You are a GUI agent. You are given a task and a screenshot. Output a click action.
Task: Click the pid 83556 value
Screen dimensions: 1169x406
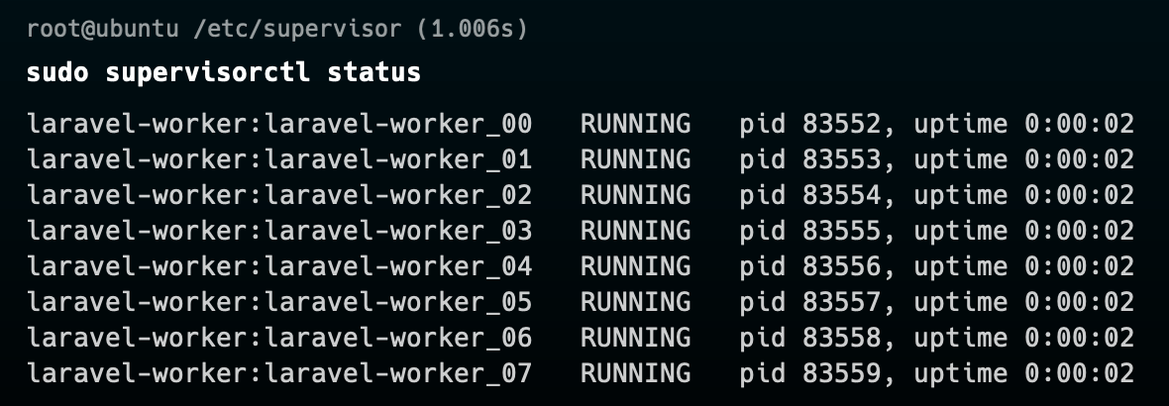click(x=810, y=266)
